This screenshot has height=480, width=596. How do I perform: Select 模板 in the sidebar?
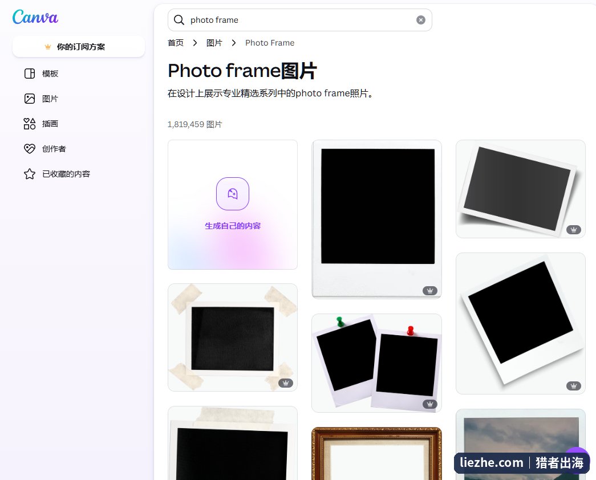pyautogui.click(x=50, y=74)
